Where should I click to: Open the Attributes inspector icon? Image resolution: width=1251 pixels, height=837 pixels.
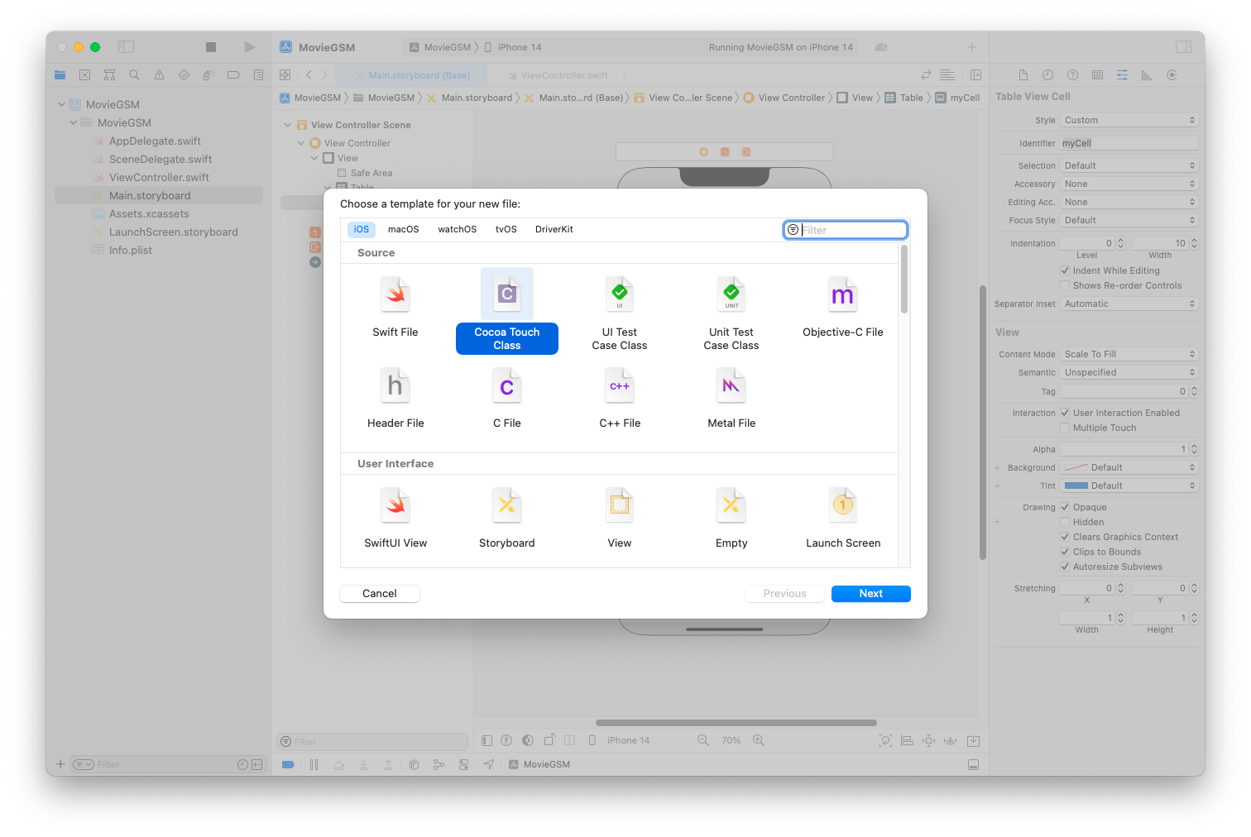pos(1122,75)
